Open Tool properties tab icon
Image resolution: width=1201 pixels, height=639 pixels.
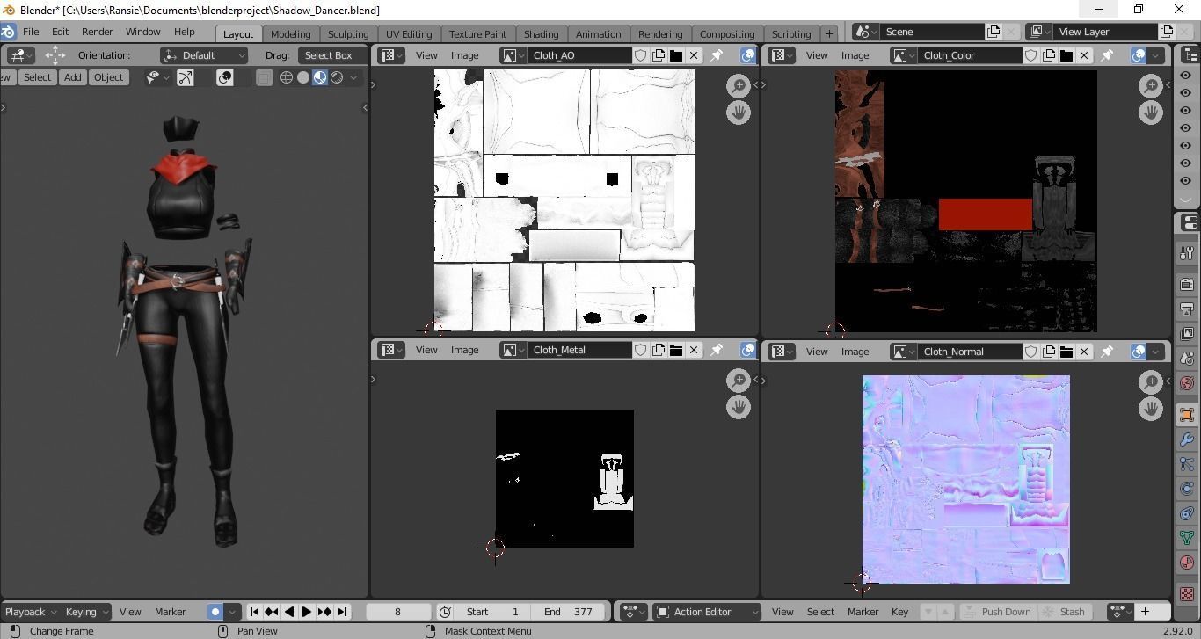1187,253
